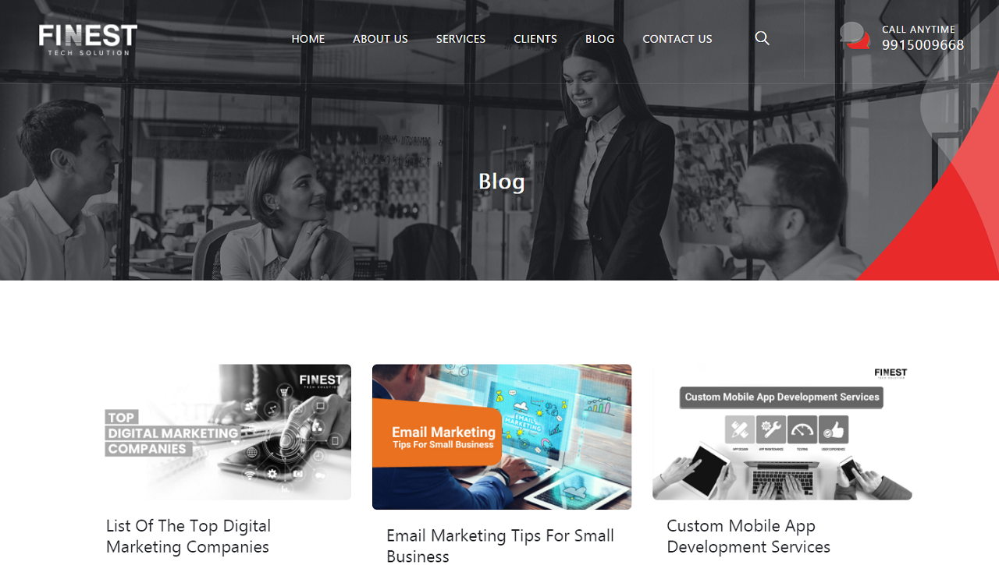Call the phone number 9915009668
Screen dimensions: 999x565
coord(923,45)
